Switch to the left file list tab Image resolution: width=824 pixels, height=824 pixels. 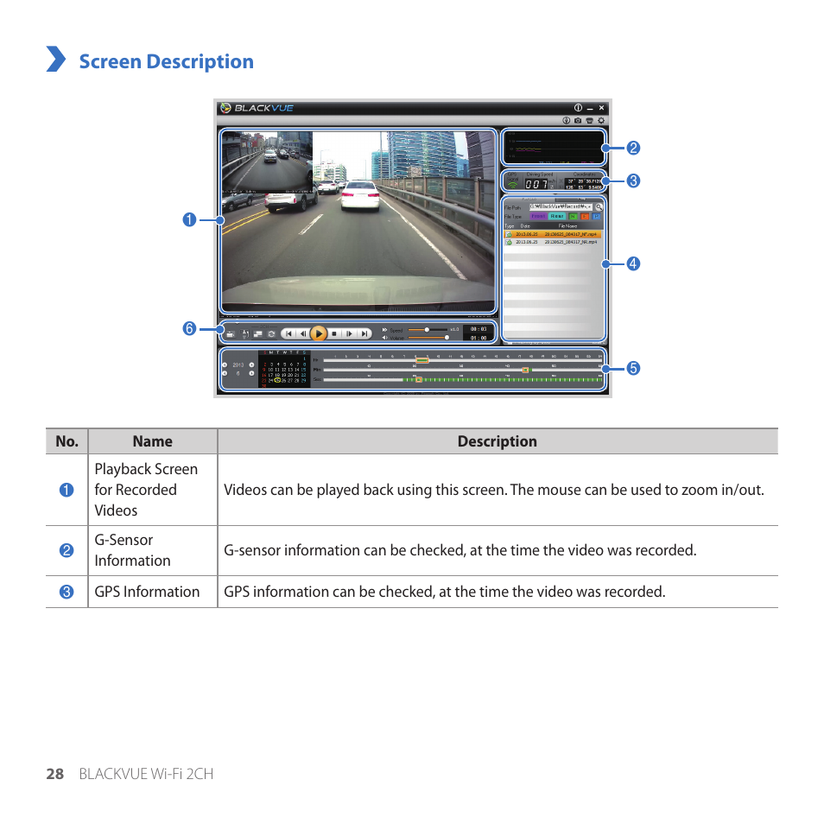pyautogui.click(x=529, y=200)
